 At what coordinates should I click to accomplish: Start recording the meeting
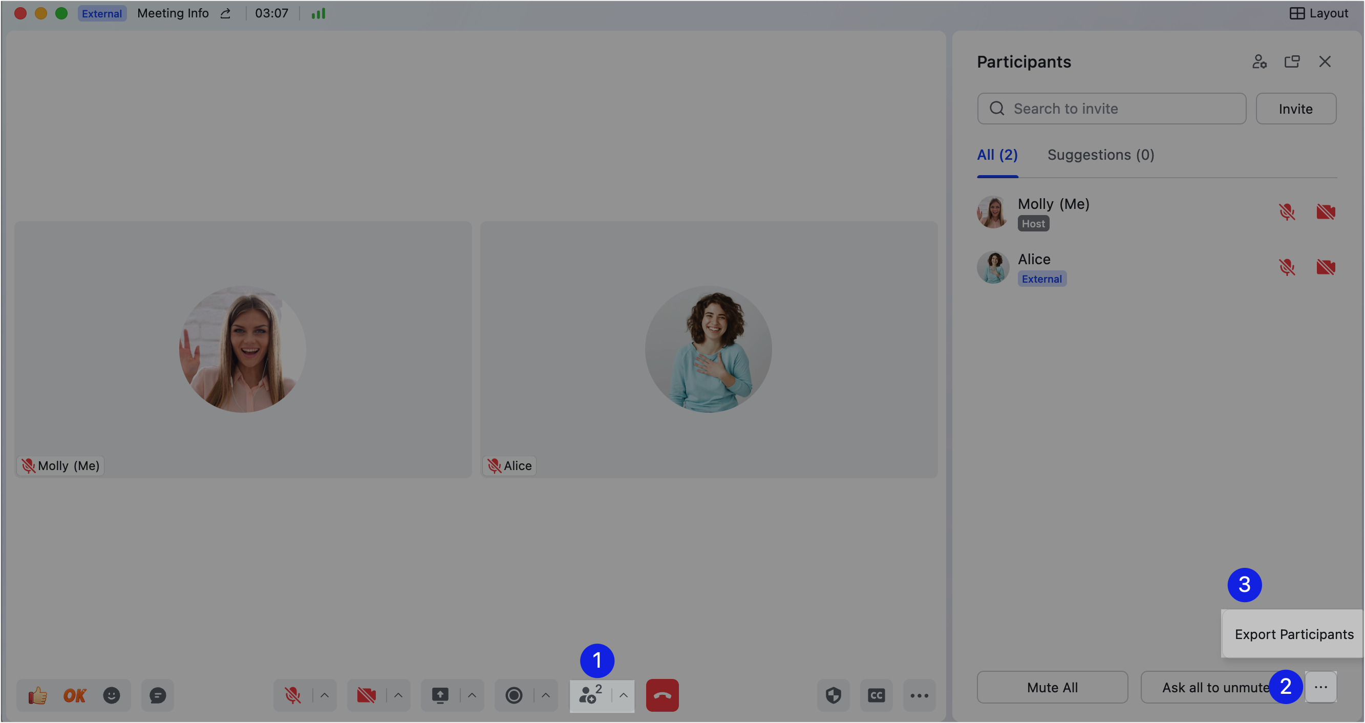click(x=514, y=695)
